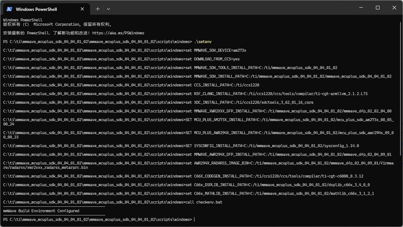Minimize the terminal window
Viewport: 403px width, 227px height.
361,8
